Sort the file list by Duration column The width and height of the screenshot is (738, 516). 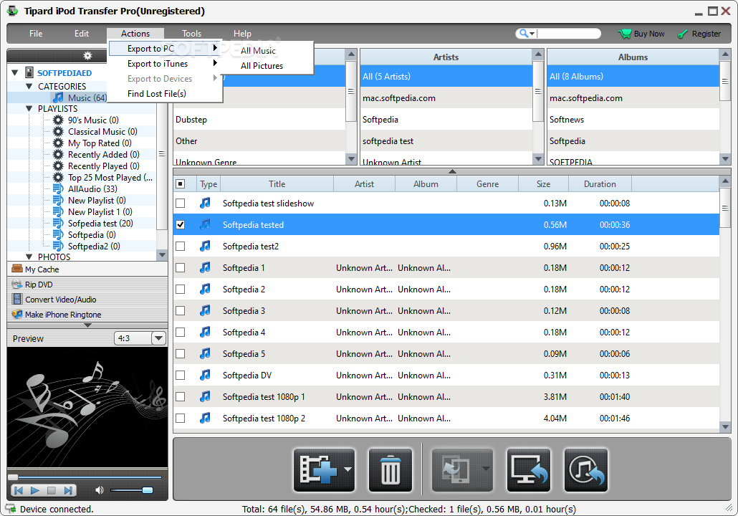click(x=600, y=184)
